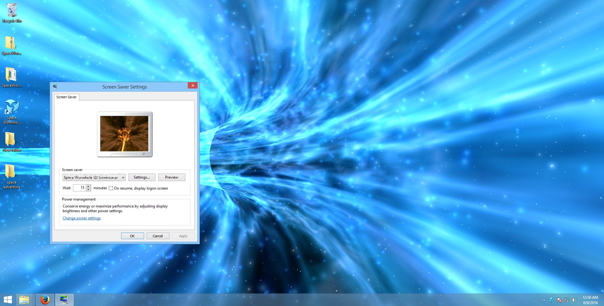Viewport: 604px width, 306px height.
Task: Select the Recycle Bin desktop icon
Action: (x=12, y=13)
